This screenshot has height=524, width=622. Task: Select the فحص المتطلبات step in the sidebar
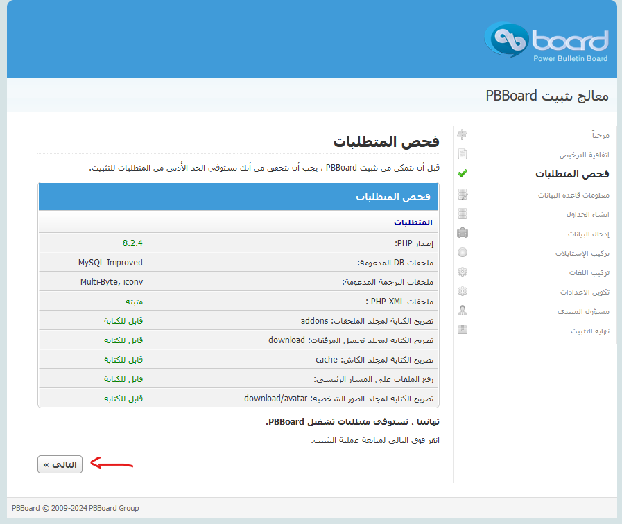(572, 174)
